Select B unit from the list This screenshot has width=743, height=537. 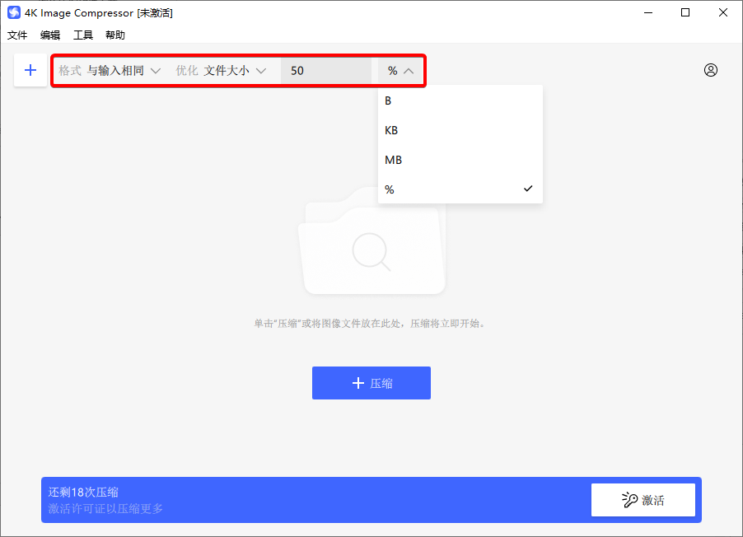click(x=460, y=100)
